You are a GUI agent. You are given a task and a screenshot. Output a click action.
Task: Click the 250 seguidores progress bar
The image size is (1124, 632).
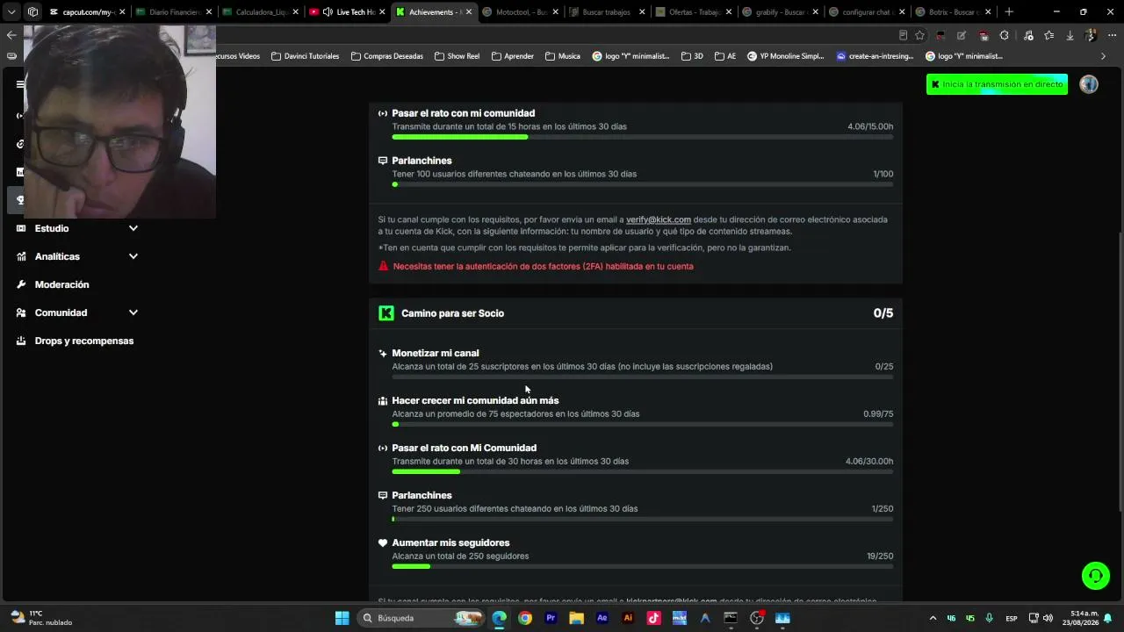(x=643, y=566)
